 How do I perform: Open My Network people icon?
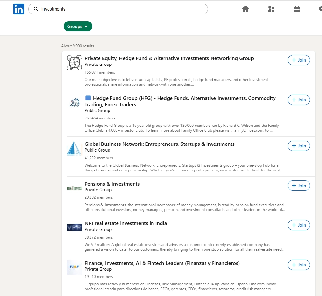(271, 9)
